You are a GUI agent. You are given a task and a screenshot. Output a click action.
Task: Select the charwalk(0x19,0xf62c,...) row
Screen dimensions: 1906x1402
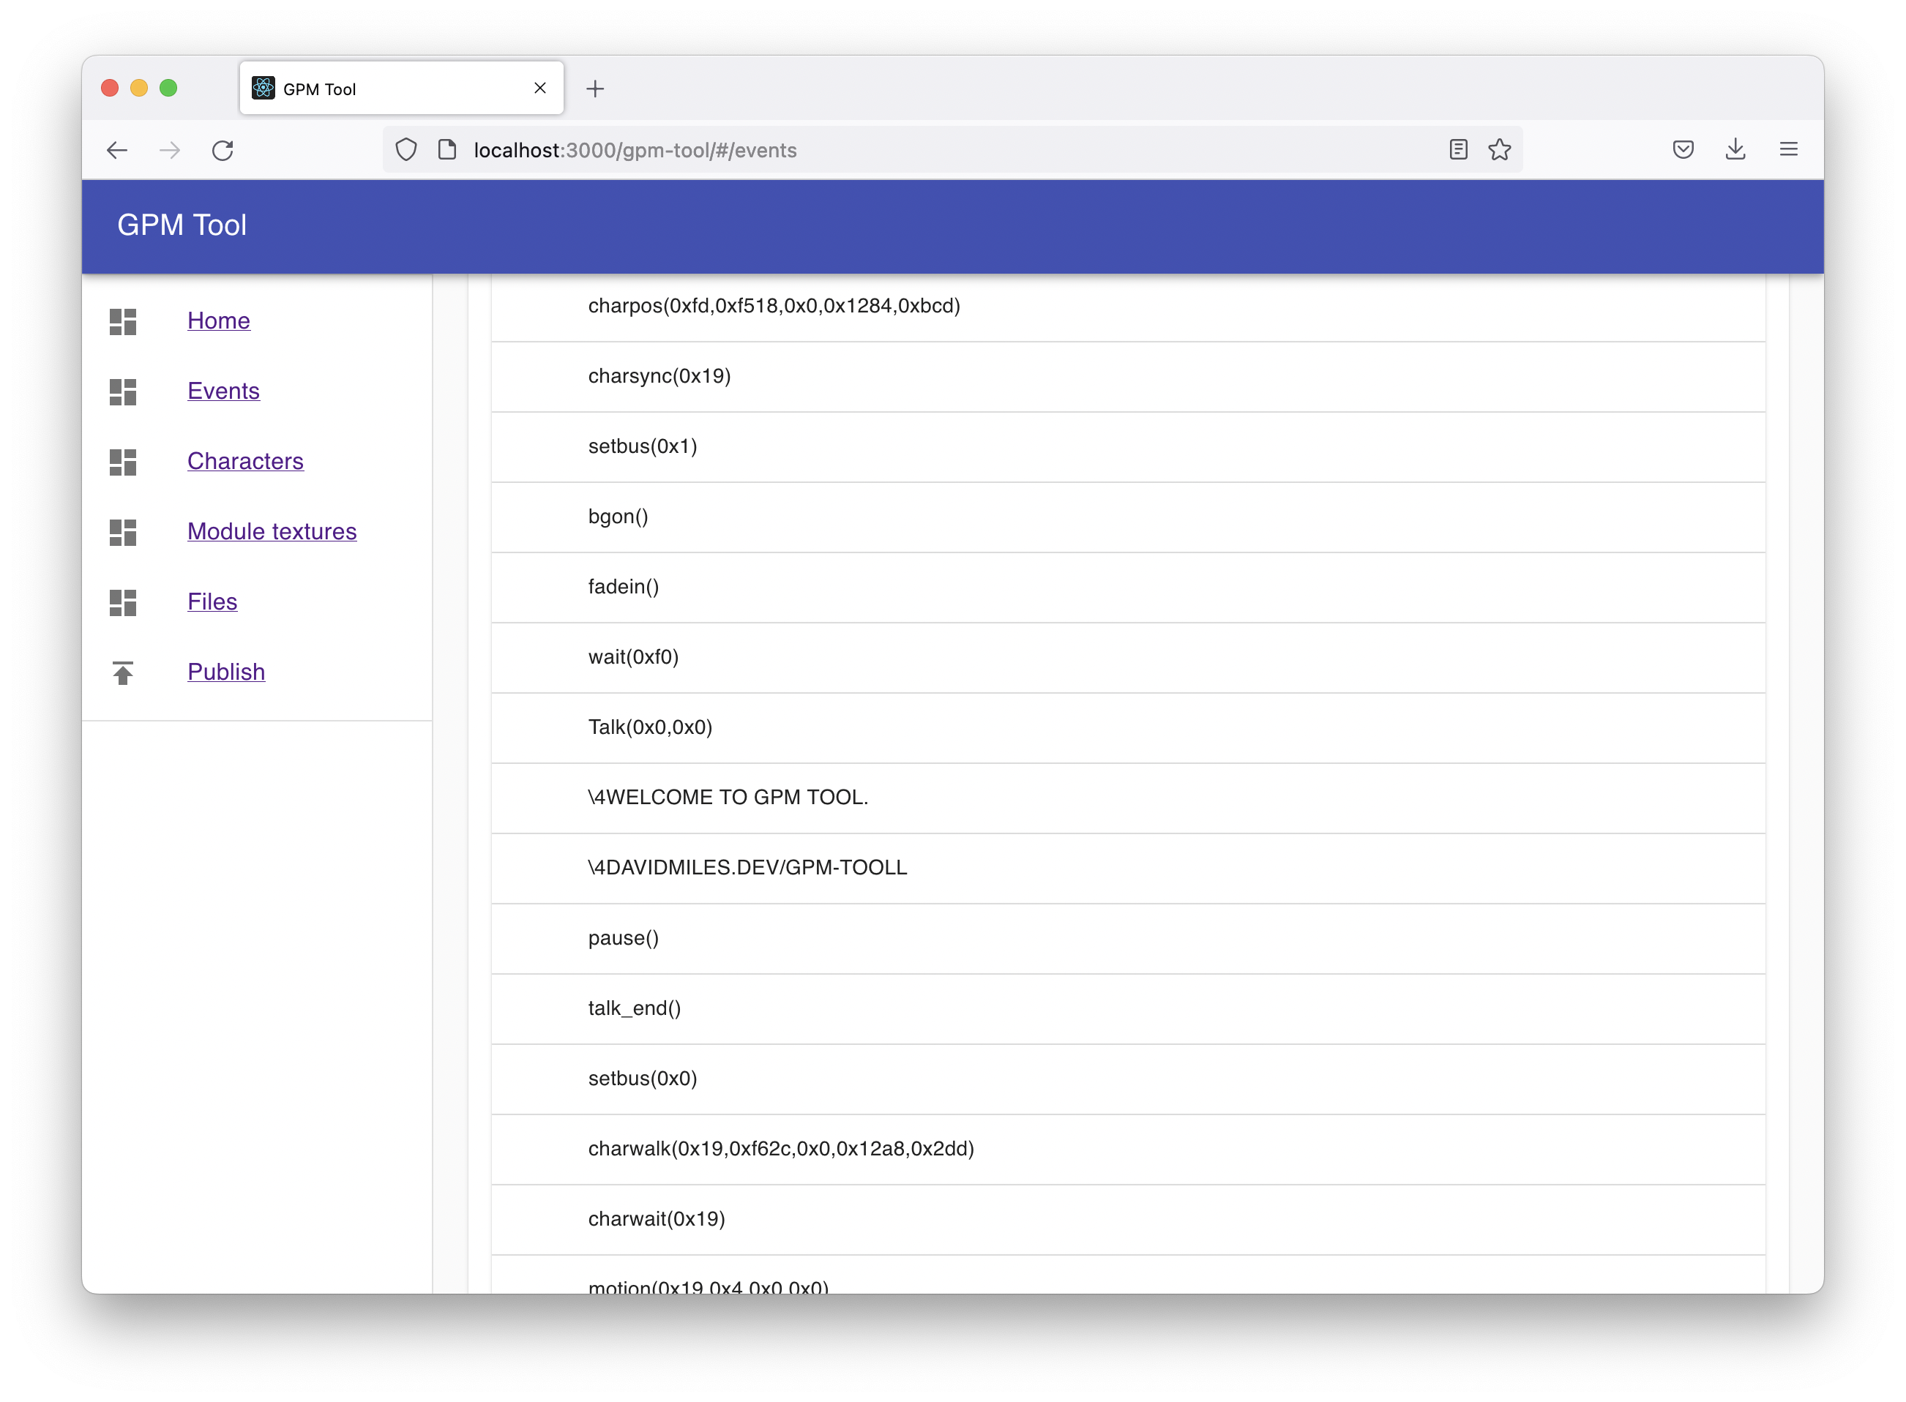1129,1149
